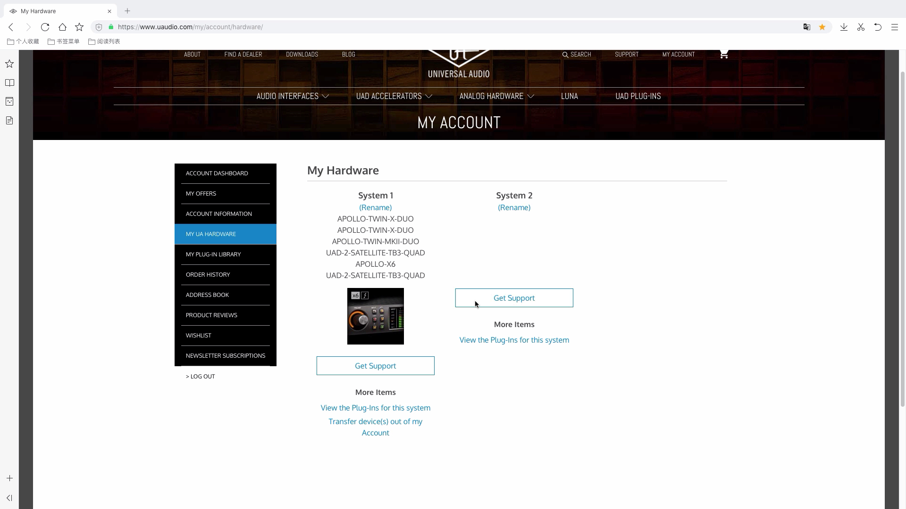
Task: Open the Support header link
Action: (x=627, y=54)
